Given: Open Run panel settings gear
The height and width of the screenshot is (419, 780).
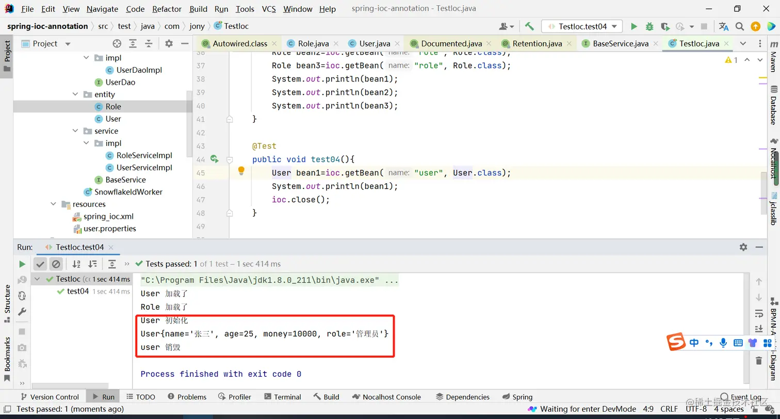Looking at the screenshot, I should [x=743, y=247].
